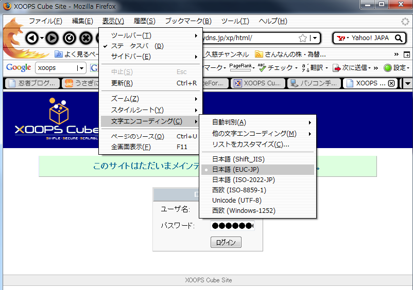Viewport: 413px width, 290px height.
Task: Expand the 自動判別 submenu
Action: [257, 122]
